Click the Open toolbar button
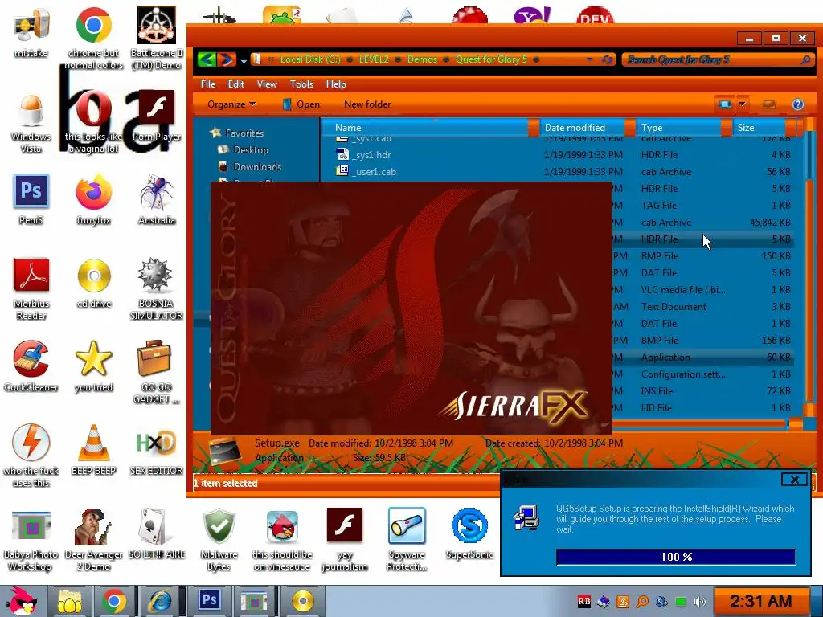 [301, 104]
